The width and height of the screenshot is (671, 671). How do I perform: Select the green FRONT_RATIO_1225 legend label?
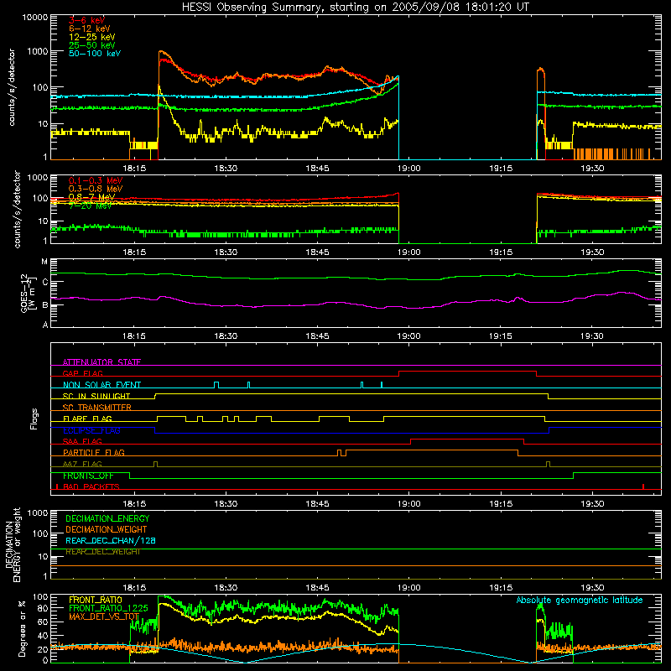108,608
